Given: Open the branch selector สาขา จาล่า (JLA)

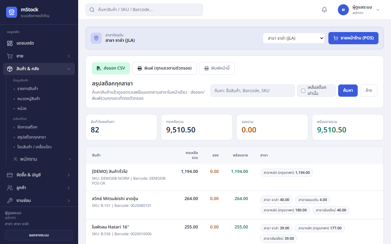Looking at the screenshot, I should click(x=294, y=38).
